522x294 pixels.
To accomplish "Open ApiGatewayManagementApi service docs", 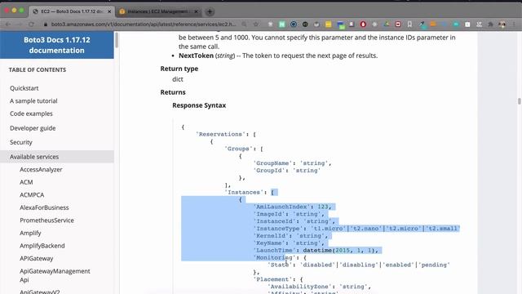I will 55,275.
